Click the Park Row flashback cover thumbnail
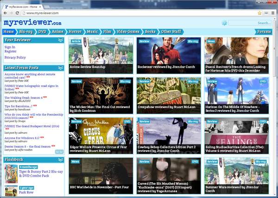Screen dimensions: 278x198 (x=11, y=191)
